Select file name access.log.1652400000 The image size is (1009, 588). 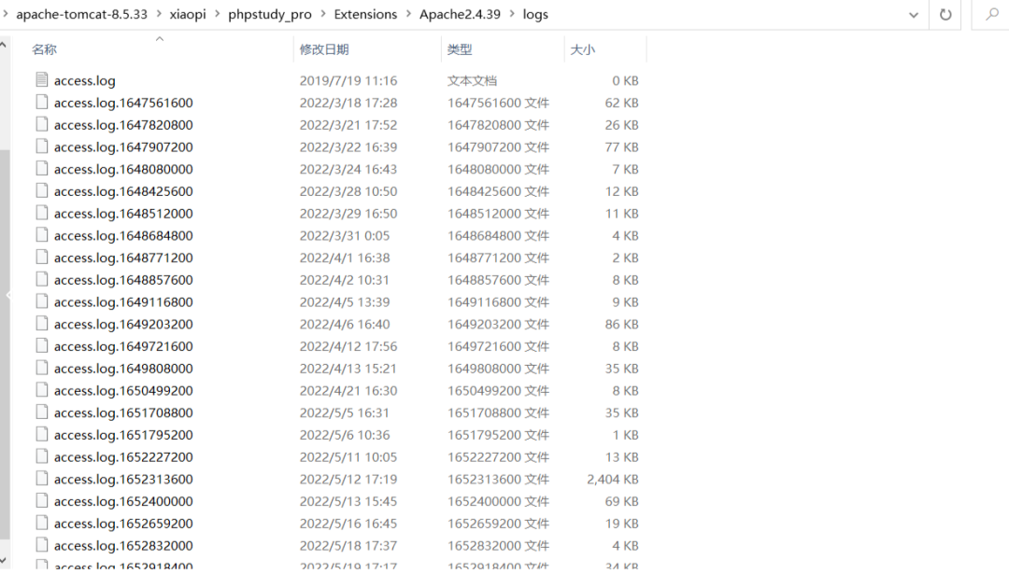pos(123,502)
